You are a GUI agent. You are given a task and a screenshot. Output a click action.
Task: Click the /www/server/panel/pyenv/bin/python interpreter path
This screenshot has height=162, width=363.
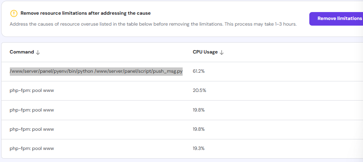click(x=51, y=71)
